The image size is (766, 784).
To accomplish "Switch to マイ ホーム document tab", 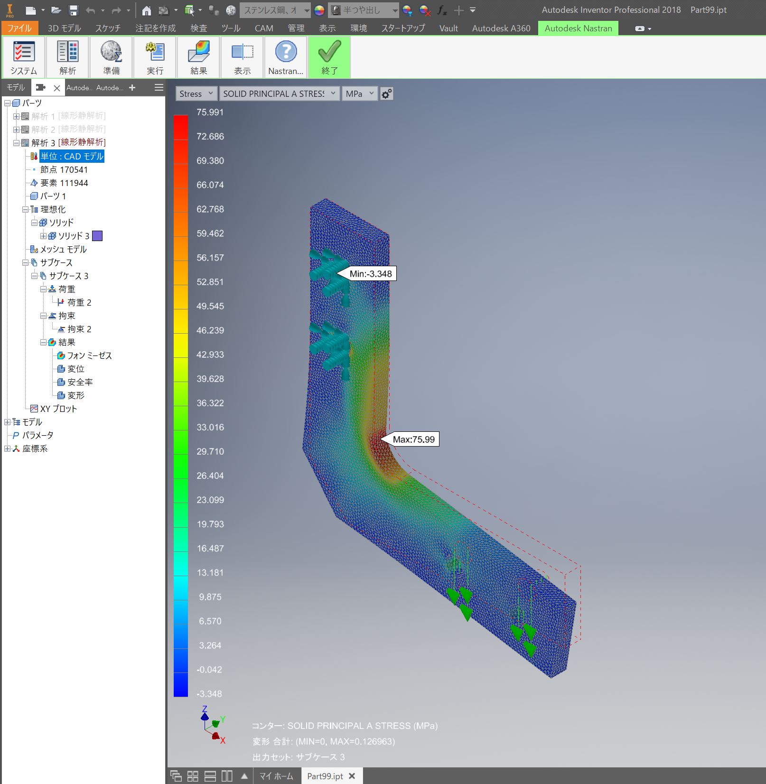I will tap(276, 776).
